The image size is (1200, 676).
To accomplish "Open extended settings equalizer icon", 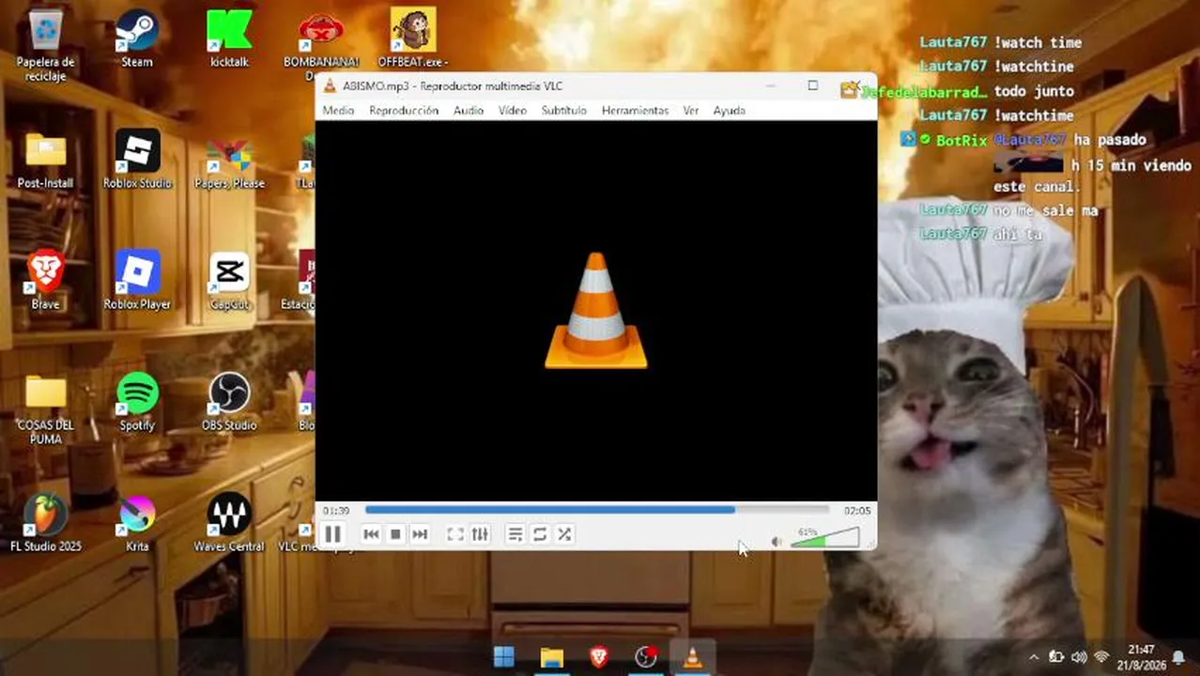I will pyautogui.click(x=480, y=534).
